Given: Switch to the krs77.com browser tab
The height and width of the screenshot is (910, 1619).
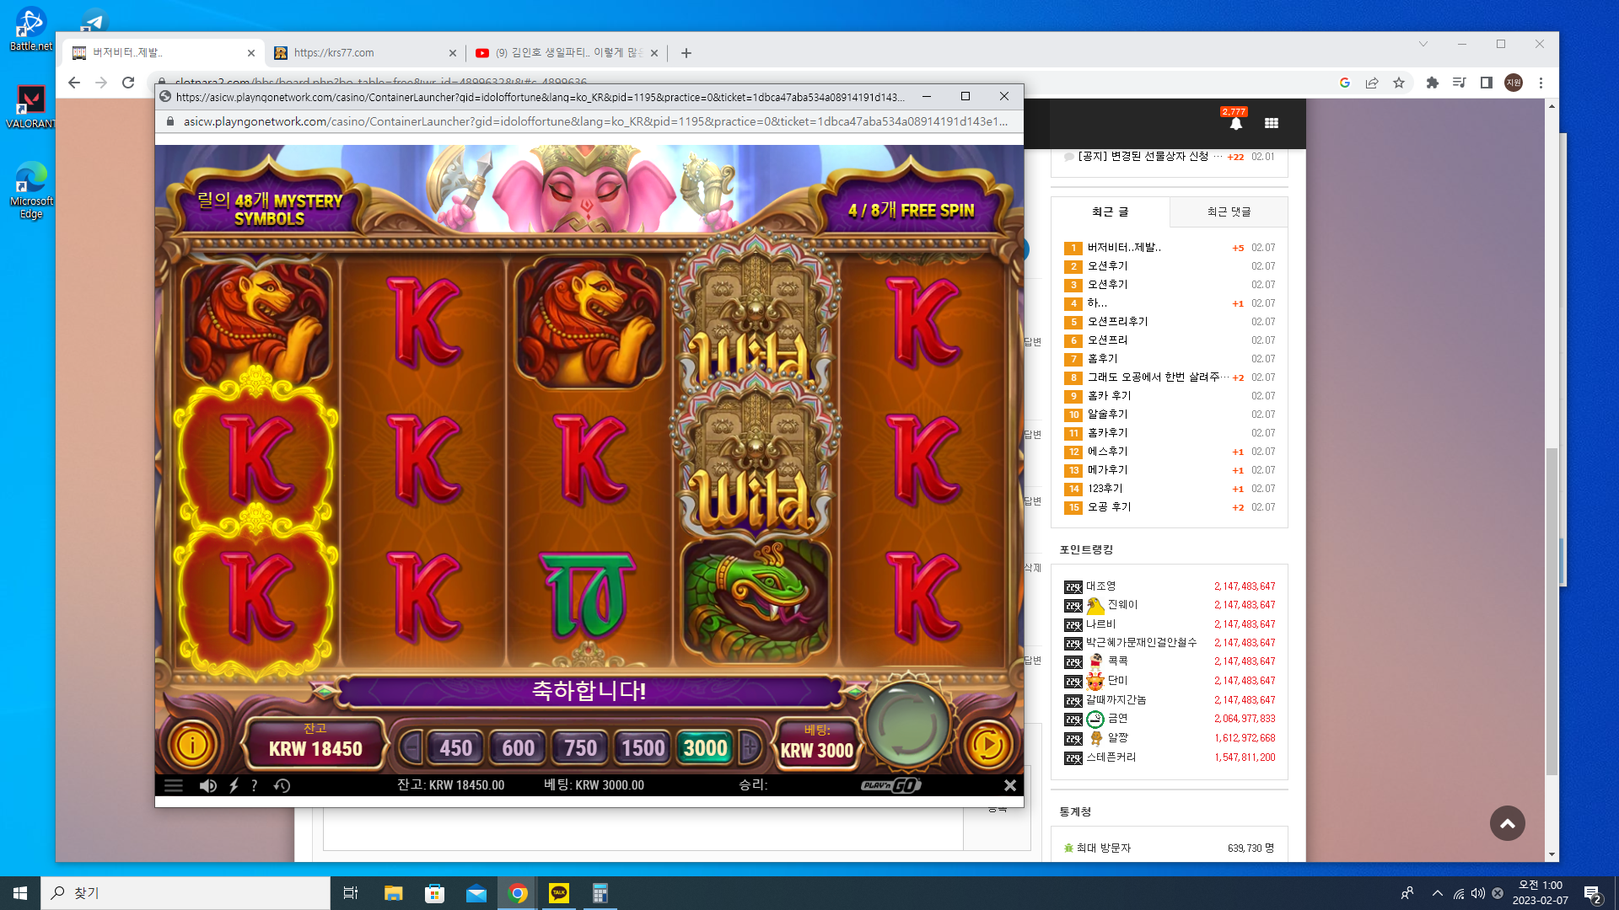Looking at the screenshot, I should tap(365, 52).
